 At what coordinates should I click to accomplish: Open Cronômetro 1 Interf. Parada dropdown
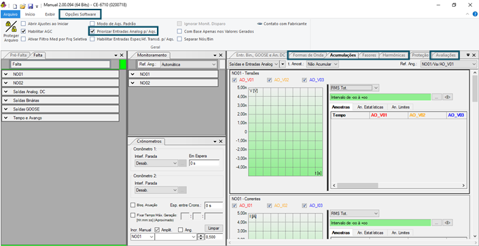coord(156,163)
